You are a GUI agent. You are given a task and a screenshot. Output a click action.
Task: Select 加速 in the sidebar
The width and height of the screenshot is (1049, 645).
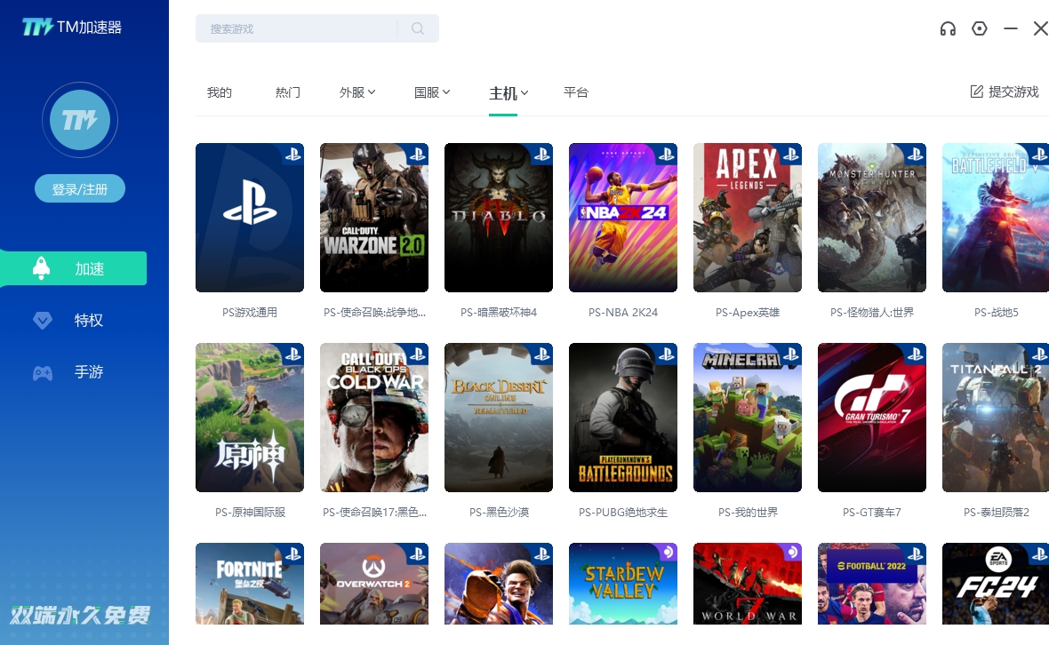74,268
